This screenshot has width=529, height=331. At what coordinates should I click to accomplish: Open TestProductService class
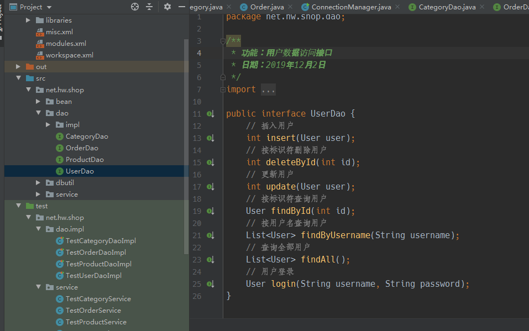point(96,322)
